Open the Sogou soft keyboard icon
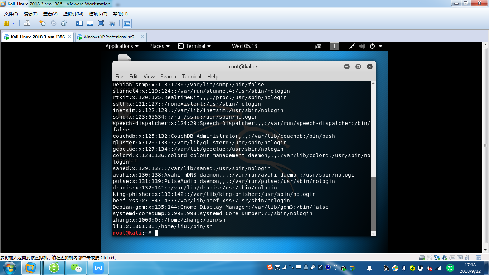Viewport: 489px width, 275px height. (299, 267)
